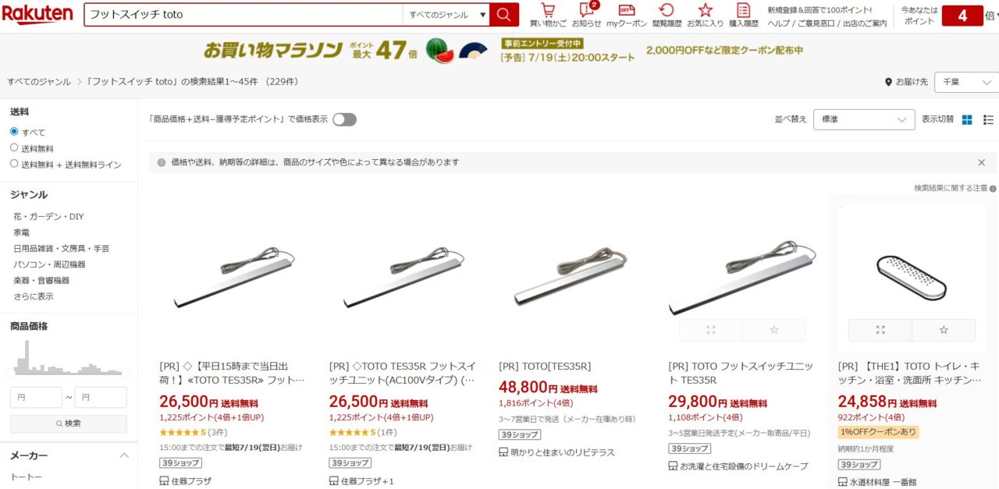Screen dimensions: 999x489
Task: Open the 並べ替え 標準 sort dropdown
Action: point(864,119)
